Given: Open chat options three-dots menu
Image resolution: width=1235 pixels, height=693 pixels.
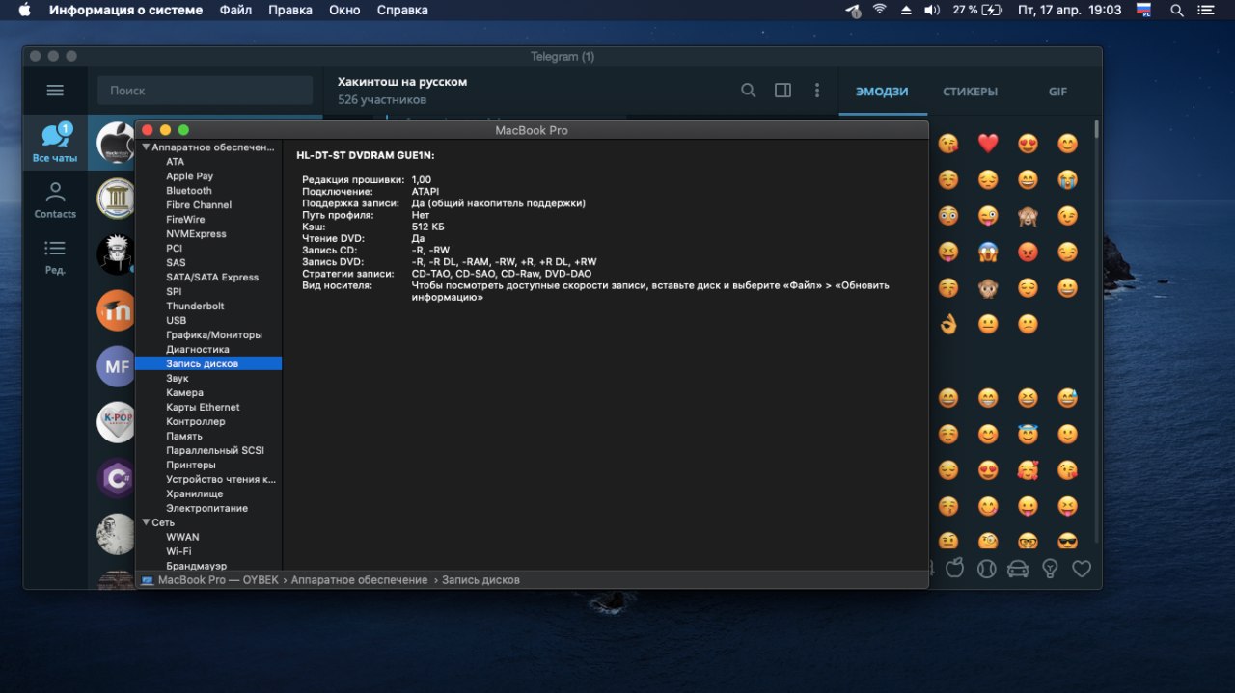Looking at the screenshot, I should pos(817,91).
